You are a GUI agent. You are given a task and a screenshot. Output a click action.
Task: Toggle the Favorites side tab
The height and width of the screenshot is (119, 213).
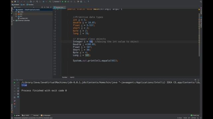[x=12, y=108]
